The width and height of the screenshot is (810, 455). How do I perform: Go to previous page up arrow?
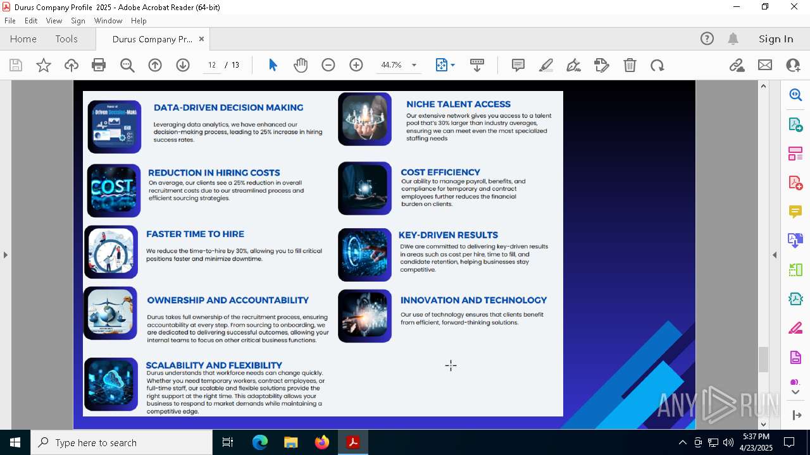pyautogui.click(x=155, y=65)
